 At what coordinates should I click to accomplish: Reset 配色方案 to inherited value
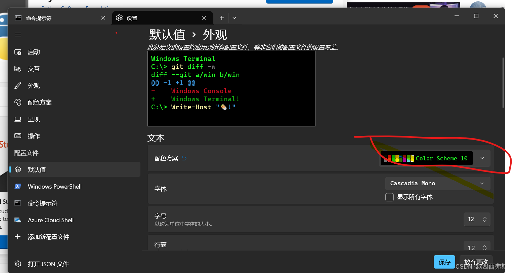point(184,158)
